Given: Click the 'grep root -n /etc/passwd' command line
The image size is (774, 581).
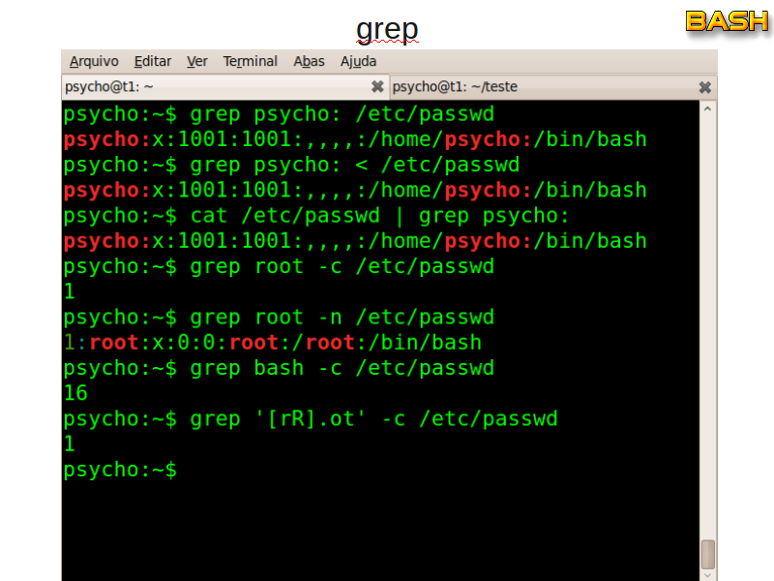Looking at the screenshot, I should pos(279,318).
